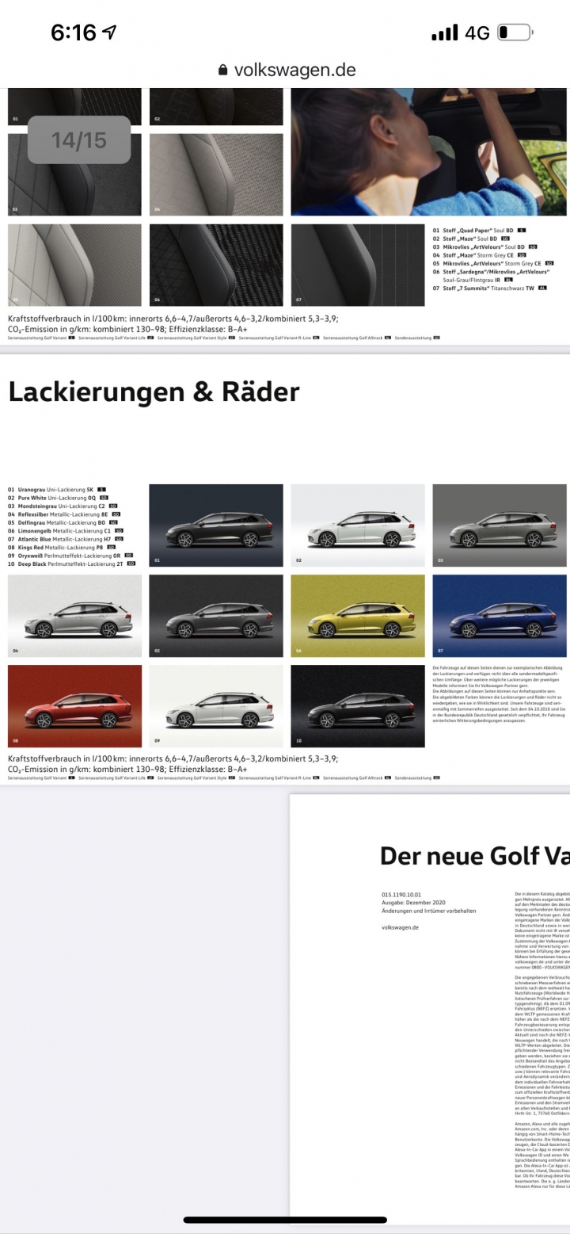Tap fabric swatch 04 Maze Storm Grey

[216, 174]
